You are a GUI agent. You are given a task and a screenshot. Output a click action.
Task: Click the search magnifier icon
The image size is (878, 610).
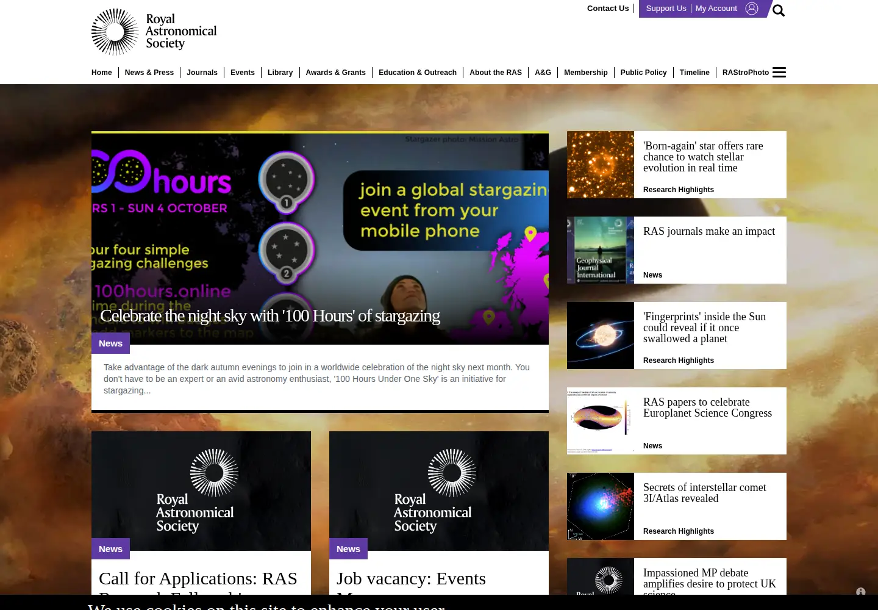pyautogui.click(x=779, y=10)
